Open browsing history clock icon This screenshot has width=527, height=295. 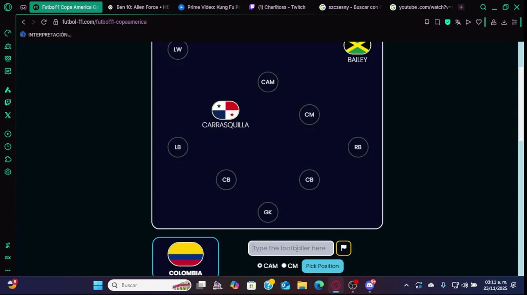[x=8, y=147]
